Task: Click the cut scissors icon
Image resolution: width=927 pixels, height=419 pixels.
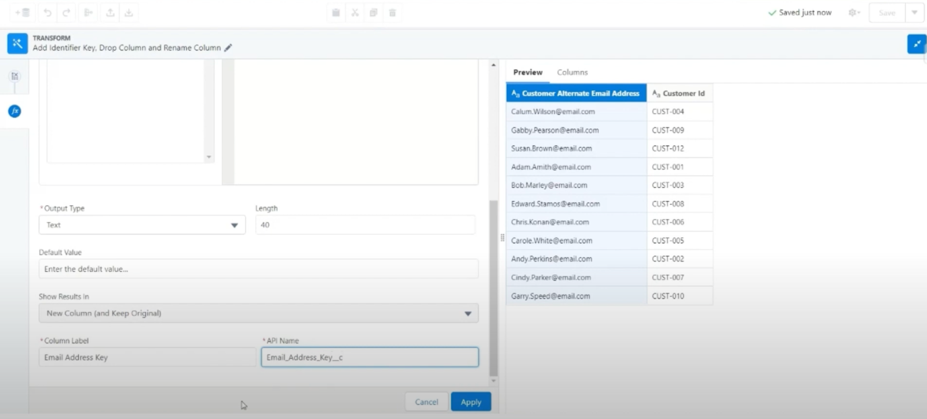Action: click(355, 13)
